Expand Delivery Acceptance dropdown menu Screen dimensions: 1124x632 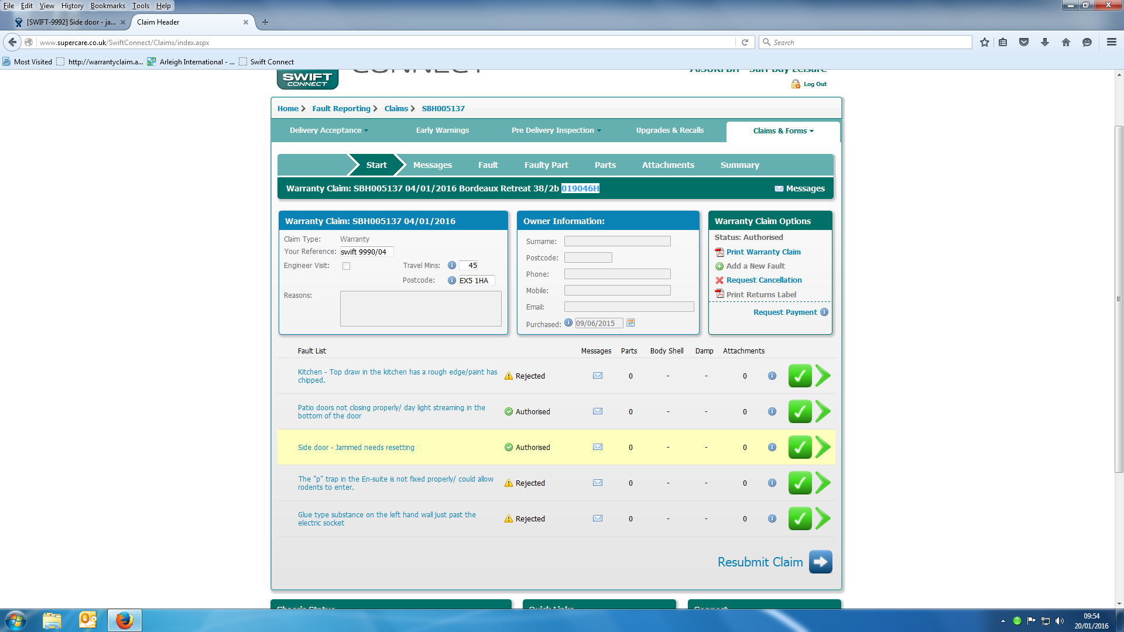pos(328,130)
